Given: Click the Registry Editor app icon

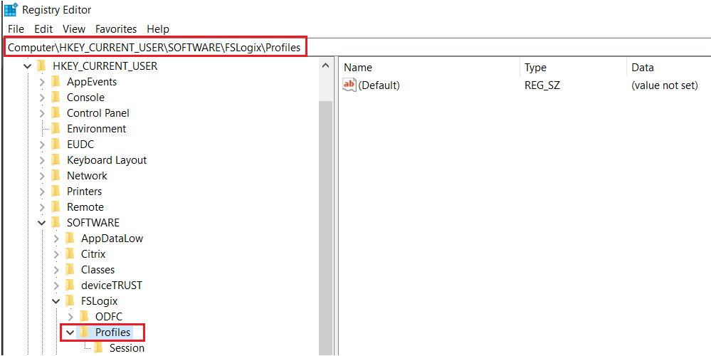Looking at the screenshot, I should click(x=11, y=9).
